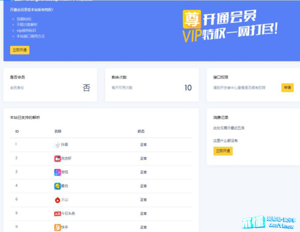Click the 消费记录 heading

point(221,118)
